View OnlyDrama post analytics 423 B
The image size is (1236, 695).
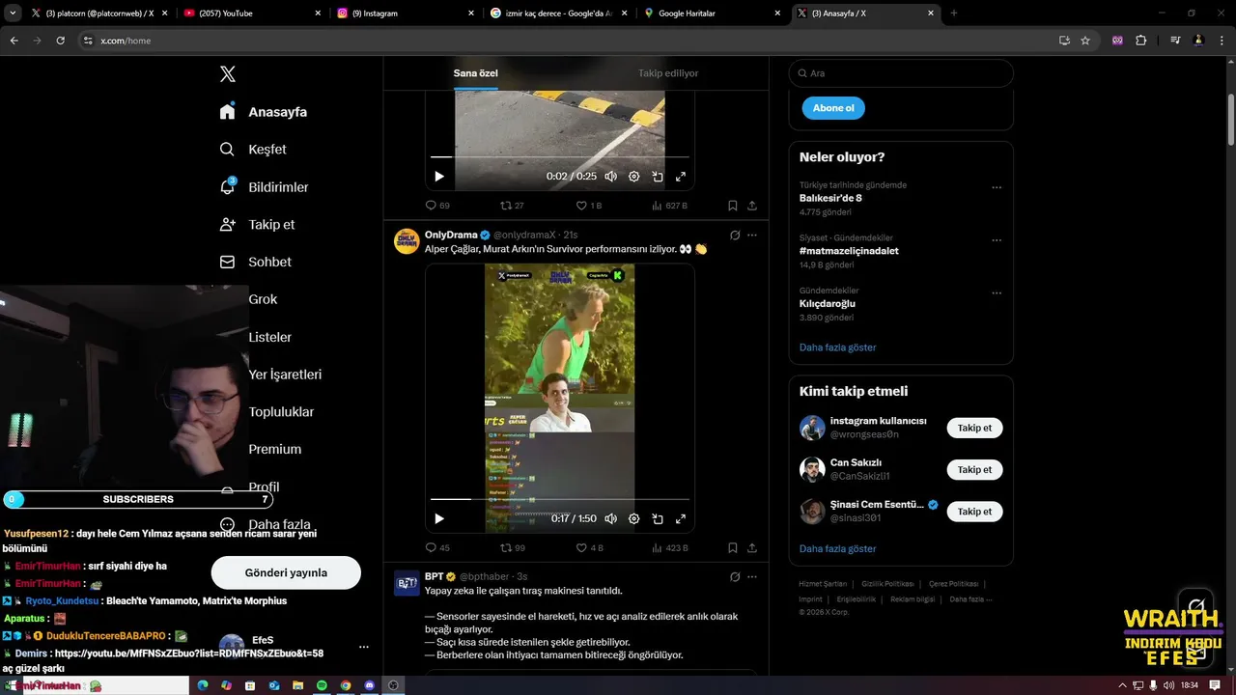click(x=669, y=547)
